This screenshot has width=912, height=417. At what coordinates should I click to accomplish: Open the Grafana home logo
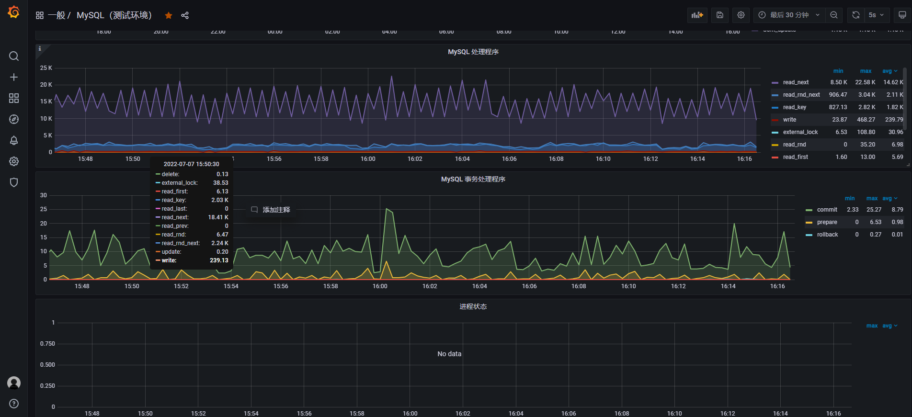point(14,12)
